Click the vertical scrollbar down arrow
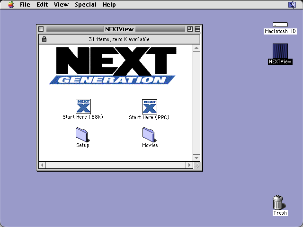303x227 pixels. coord(196,158)
